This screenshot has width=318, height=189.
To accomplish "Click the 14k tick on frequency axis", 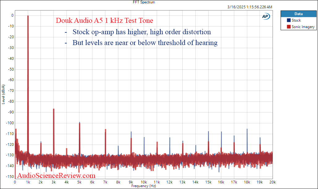I will 195,182.
